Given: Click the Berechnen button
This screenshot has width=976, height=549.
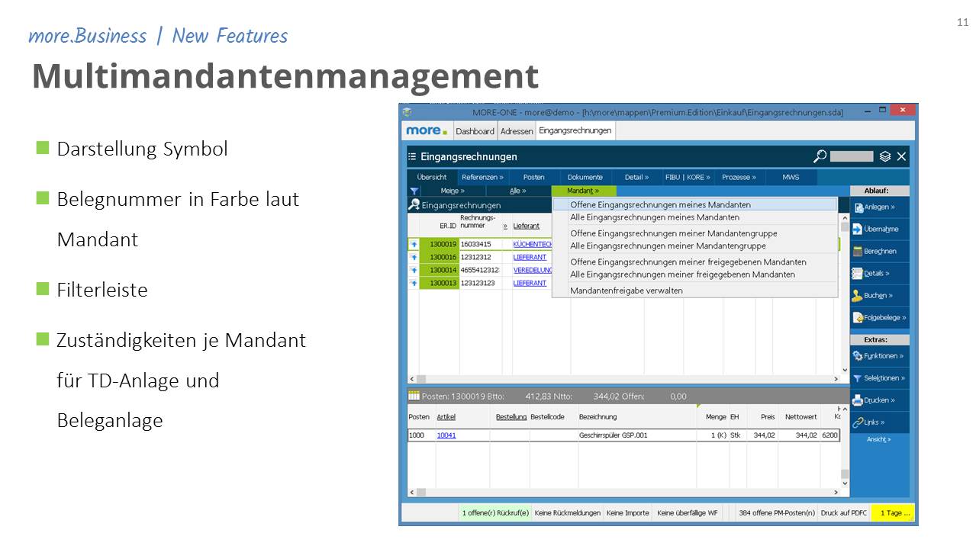Looking at the screenshot, I should [x=879, y=251].
